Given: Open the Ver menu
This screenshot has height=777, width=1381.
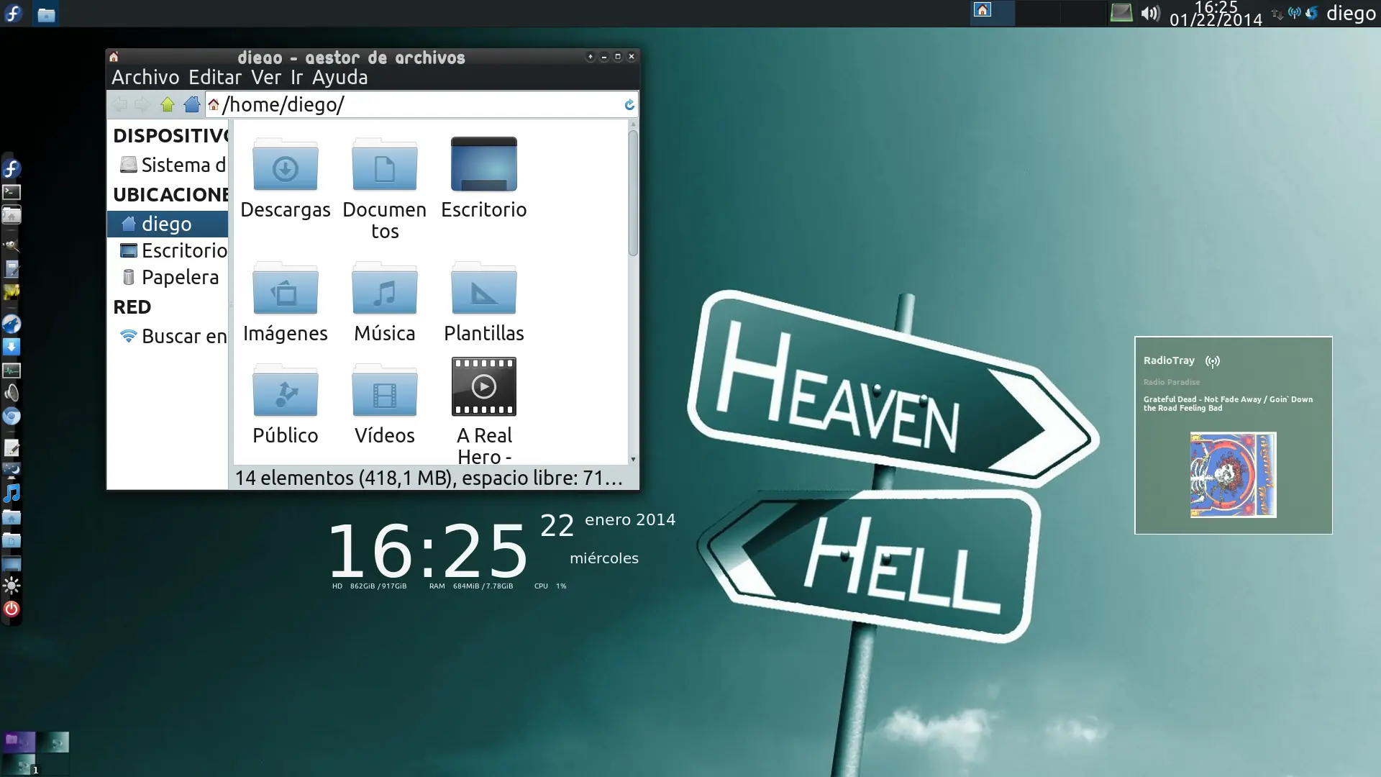Looking at the screenshot, I should pos(266,77).
